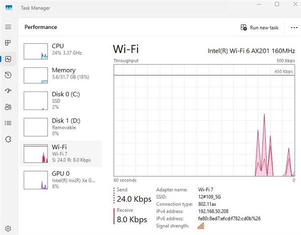The image size is (301, 235).
Task: Open Task Manager settings gear
Action: [x=8, y=228]
